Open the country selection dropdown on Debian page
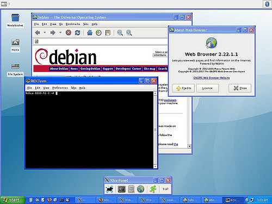 pyautogui.click(x=160, y=55)
